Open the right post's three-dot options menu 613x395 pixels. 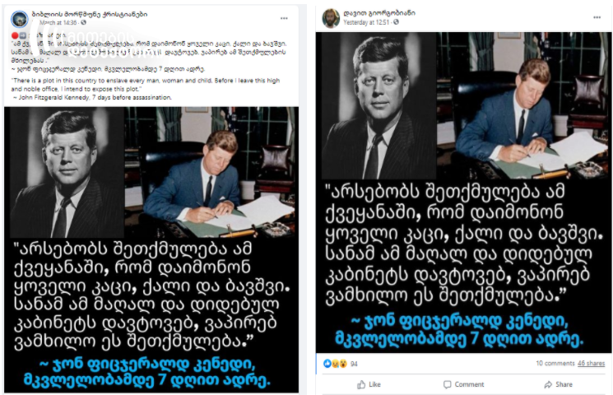597,17
